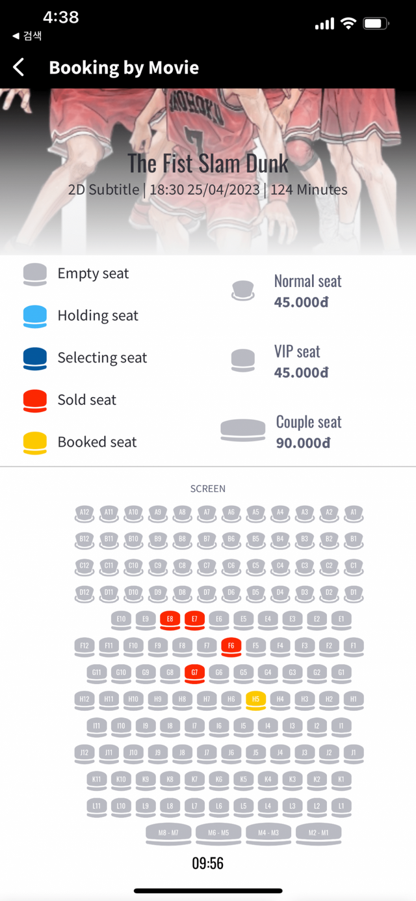Tap the sold seat F6
Screen dimensions: 416x901
231,646
